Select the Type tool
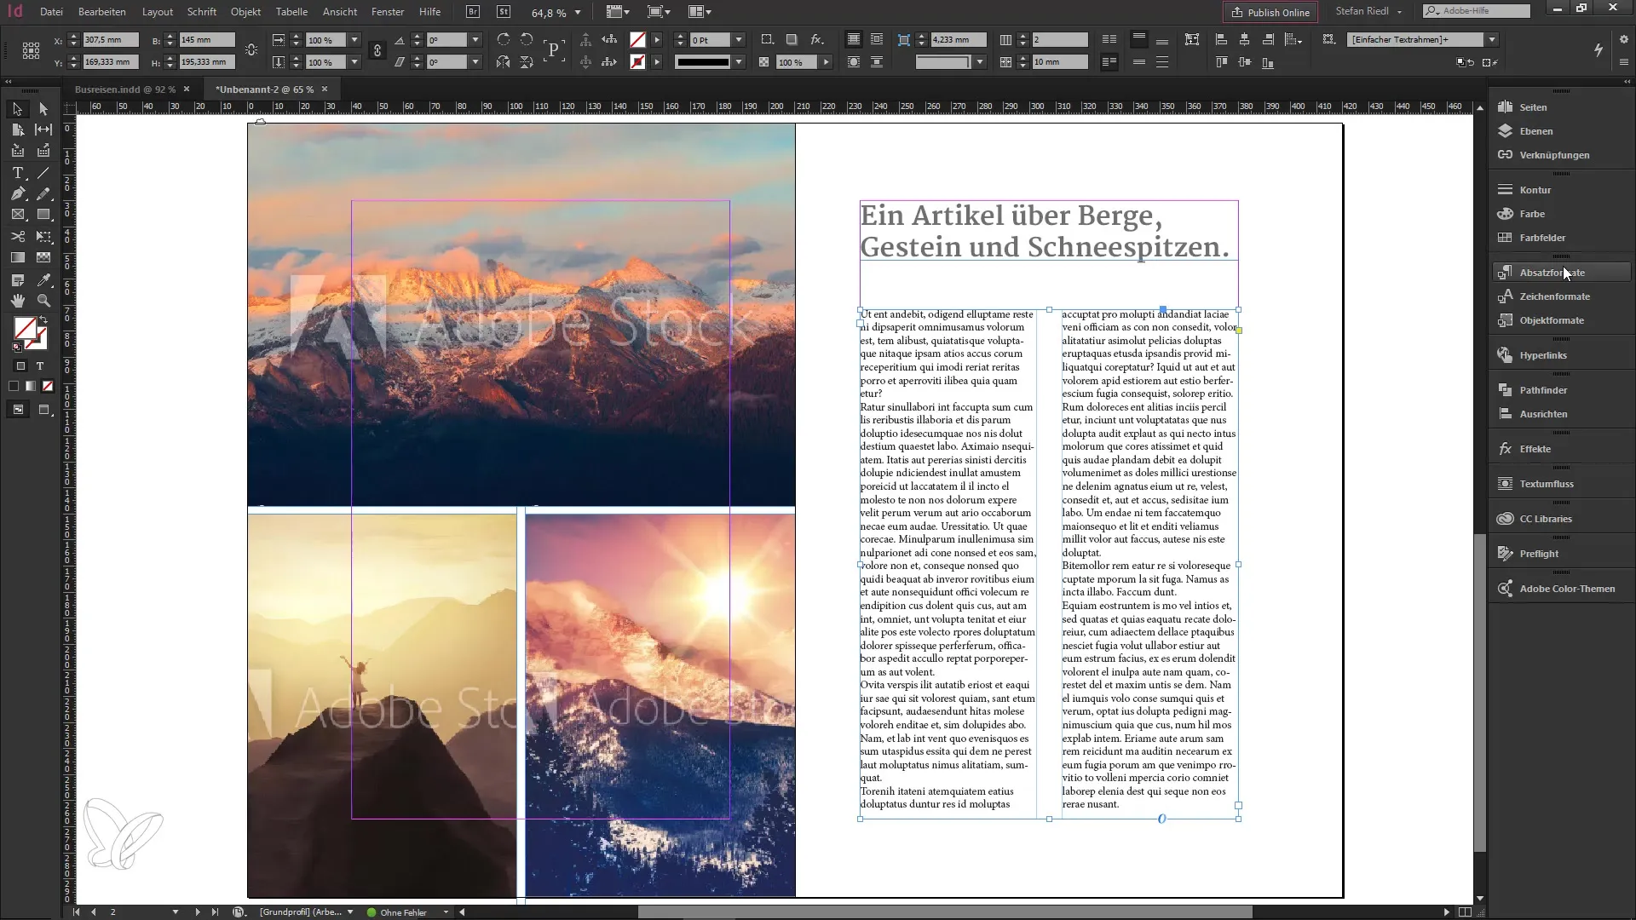The height and width of the screenshot is (920, 1636). click(17, 173)
